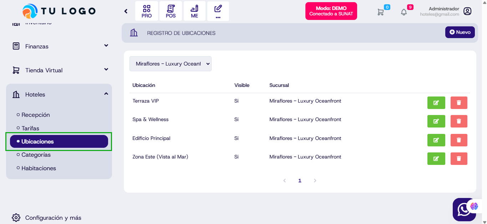Open the branch selector dropdown
487x224 pixels.
(x=171, y=64)
